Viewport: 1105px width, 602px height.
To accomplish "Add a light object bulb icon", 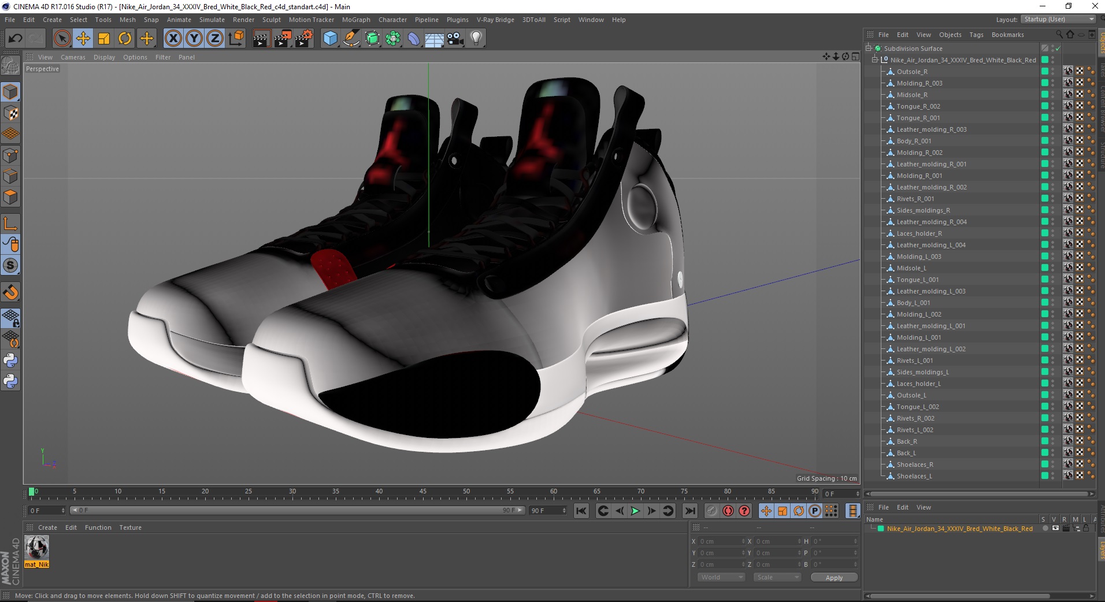I will coord(476,39).
